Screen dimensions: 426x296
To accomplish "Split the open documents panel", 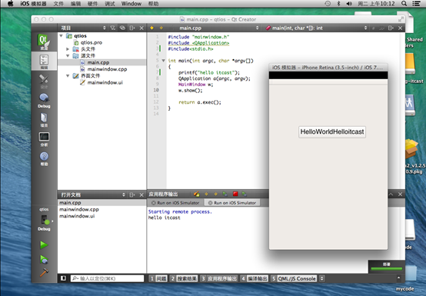I will coord(132,195).
